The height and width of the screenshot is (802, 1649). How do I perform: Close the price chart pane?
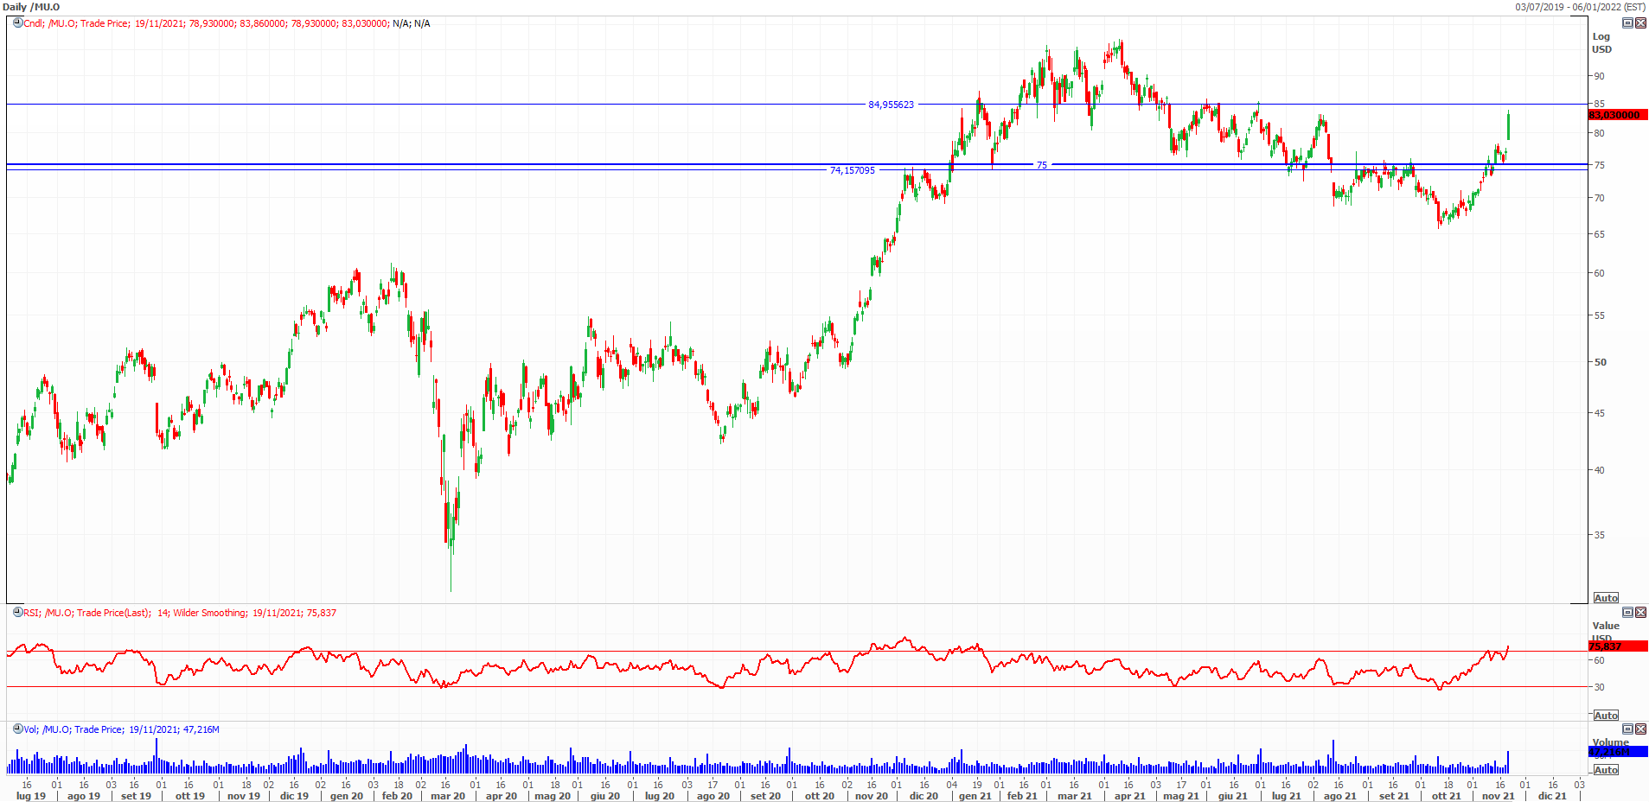[x=1639, y=23]
